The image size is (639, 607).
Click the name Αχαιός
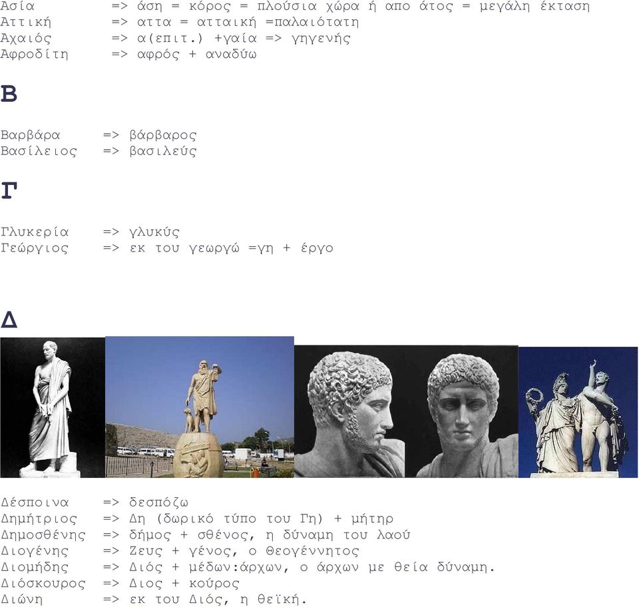26,39
